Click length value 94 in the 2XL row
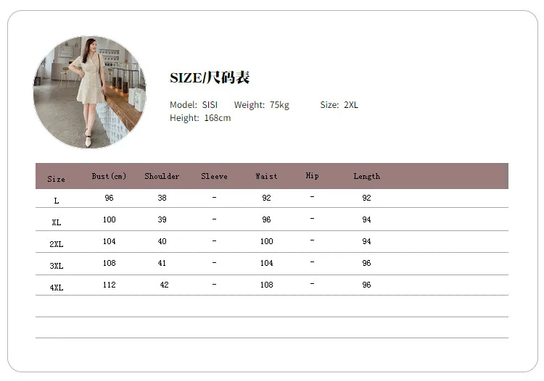The height and width of the screenshot is (381, 544). tap(367, 241)
